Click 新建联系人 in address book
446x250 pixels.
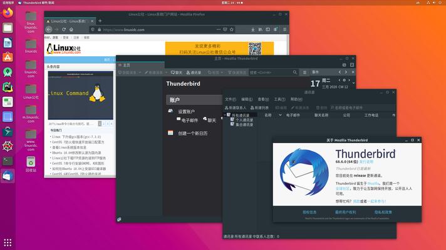coord(236,108)
